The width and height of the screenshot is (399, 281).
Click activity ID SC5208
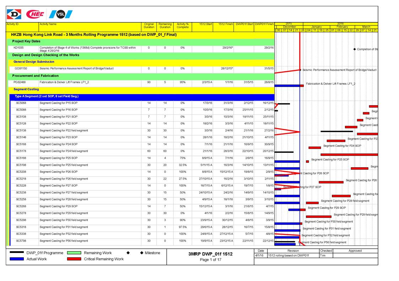click(21, 172)
